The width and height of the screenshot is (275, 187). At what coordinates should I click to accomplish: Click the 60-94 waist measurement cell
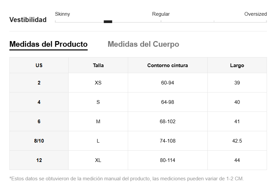[x=168, y=83]
